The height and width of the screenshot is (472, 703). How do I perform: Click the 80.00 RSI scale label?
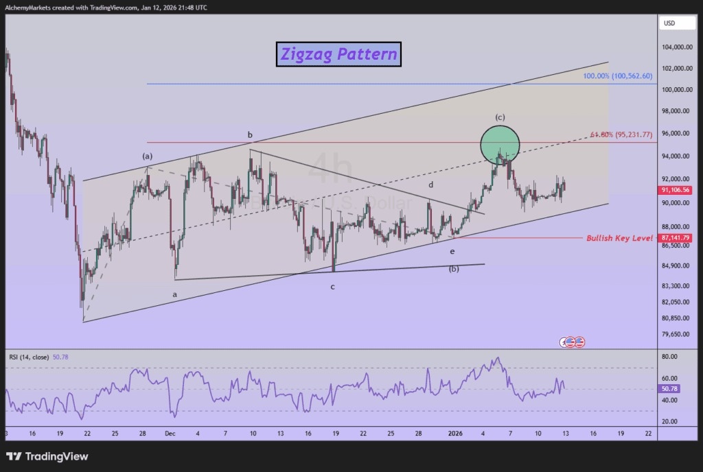pyautogui.click(x=669, y=357)
